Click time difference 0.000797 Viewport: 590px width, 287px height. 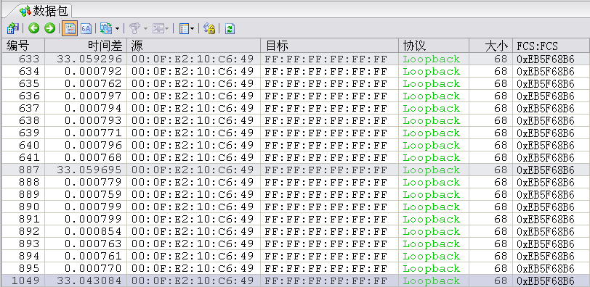(94, 96)
